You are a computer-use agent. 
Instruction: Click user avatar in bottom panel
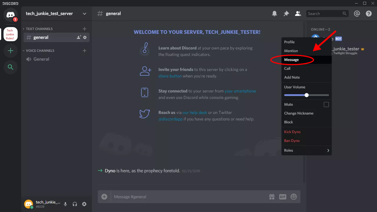coord(29,204)
